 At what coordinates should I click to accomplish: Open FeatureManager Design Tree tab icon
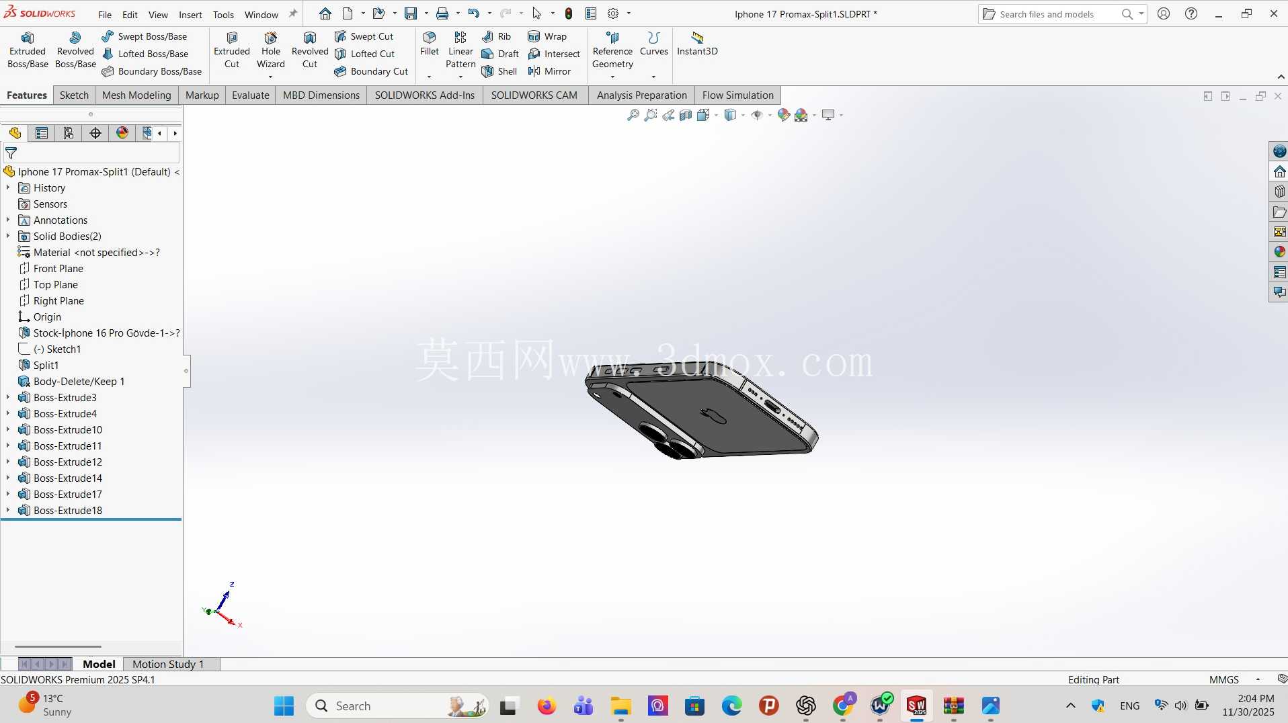click(15, 133)
